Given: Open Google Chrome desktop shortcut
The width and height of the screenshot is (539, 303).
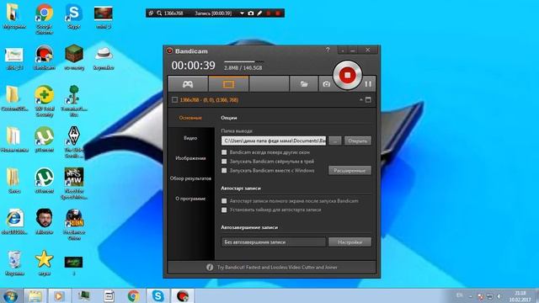Looking at the screenshot, I should point(44,19).
